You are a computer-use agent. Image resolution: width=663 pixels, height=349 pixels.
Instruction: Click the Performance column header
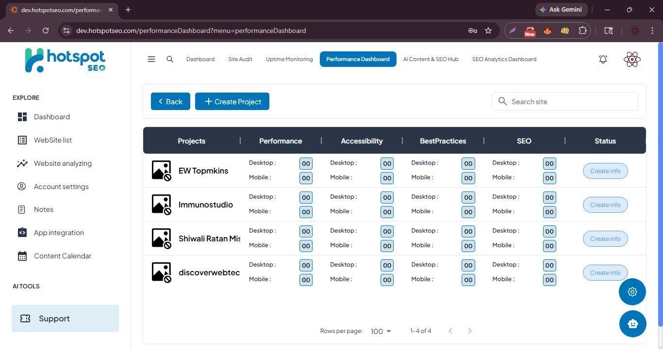click(281, 141)
